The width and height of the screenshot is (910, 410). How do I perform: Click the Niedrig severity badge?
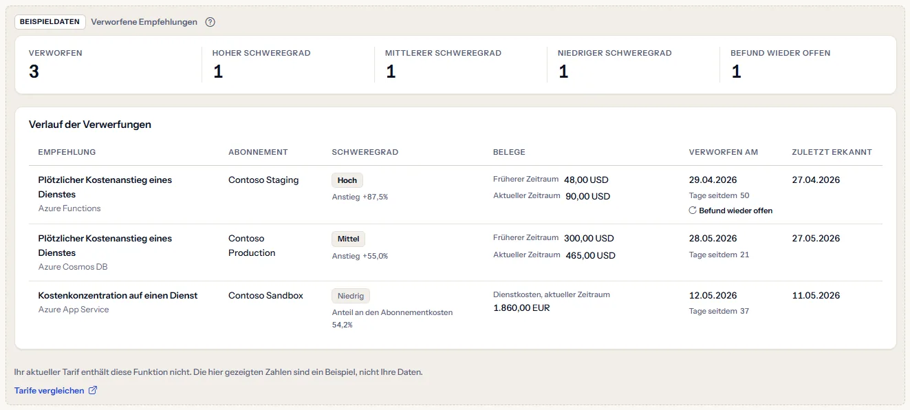[351, 296]
